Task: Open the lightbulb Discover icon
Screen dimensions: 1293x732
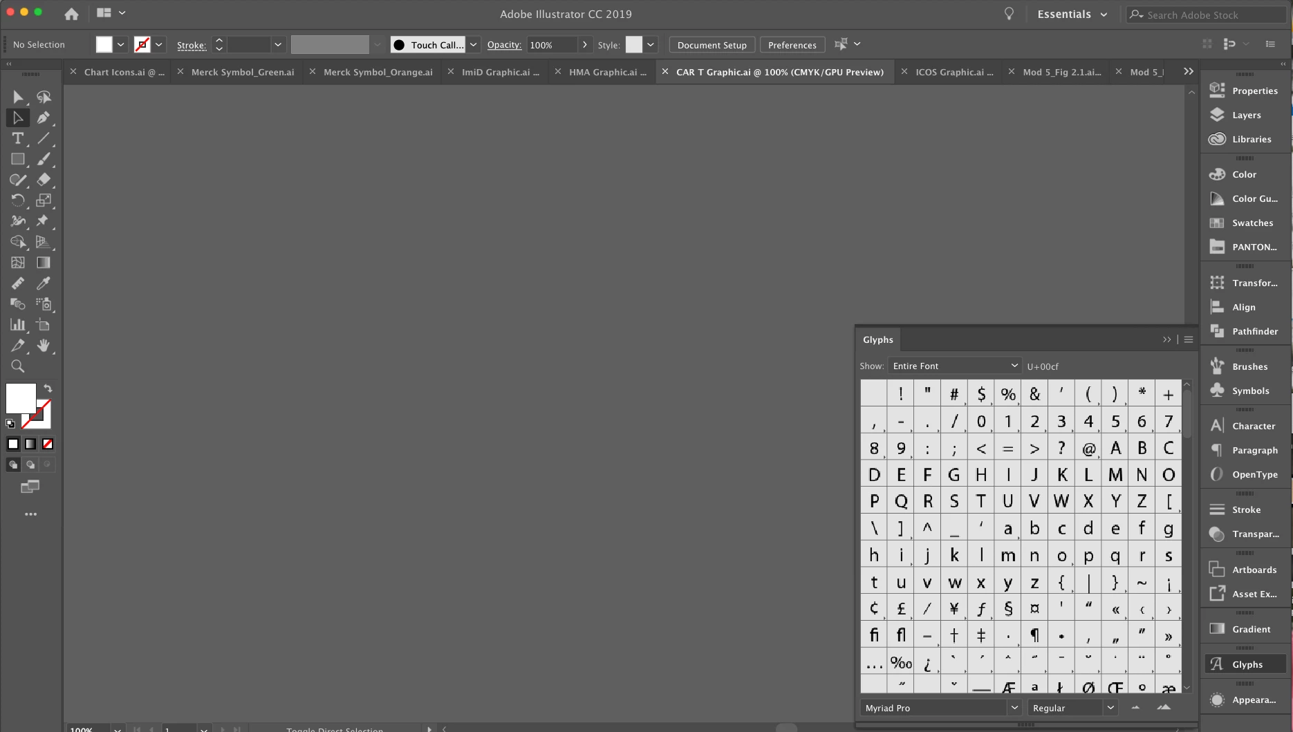Action: click(x=1009, y=14)
